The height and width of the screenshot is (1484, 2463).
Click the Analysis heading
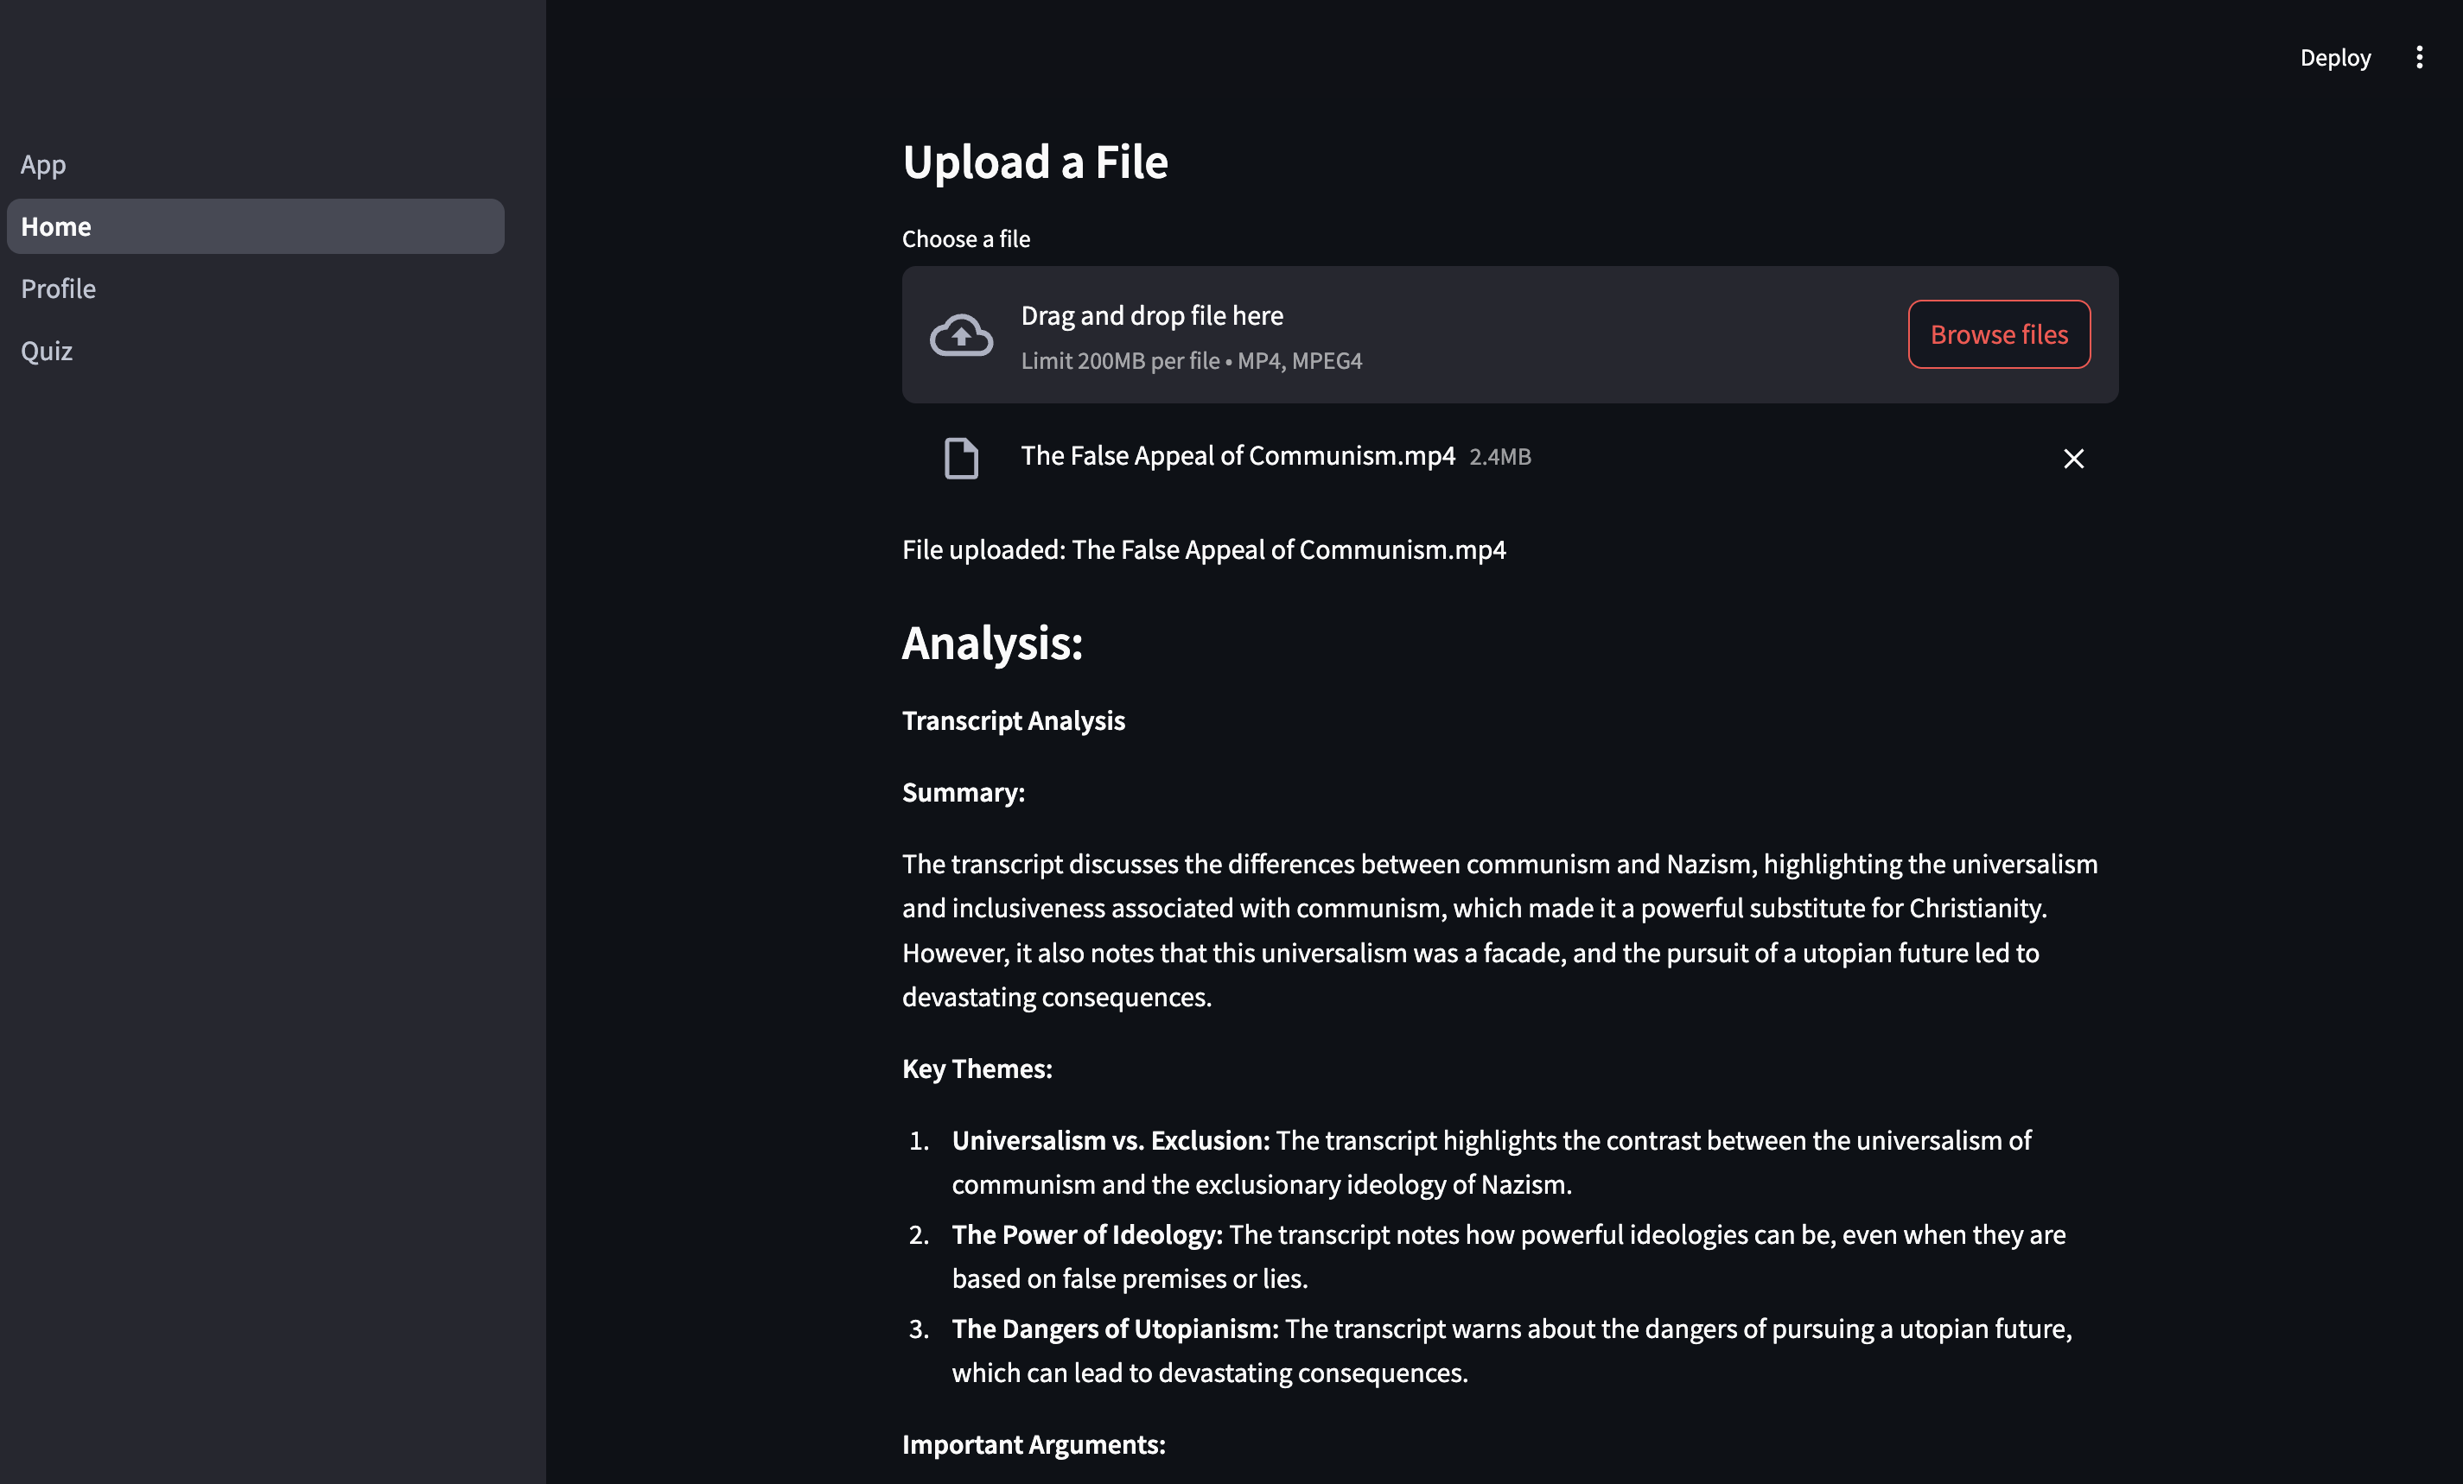[x=991, y=643]
